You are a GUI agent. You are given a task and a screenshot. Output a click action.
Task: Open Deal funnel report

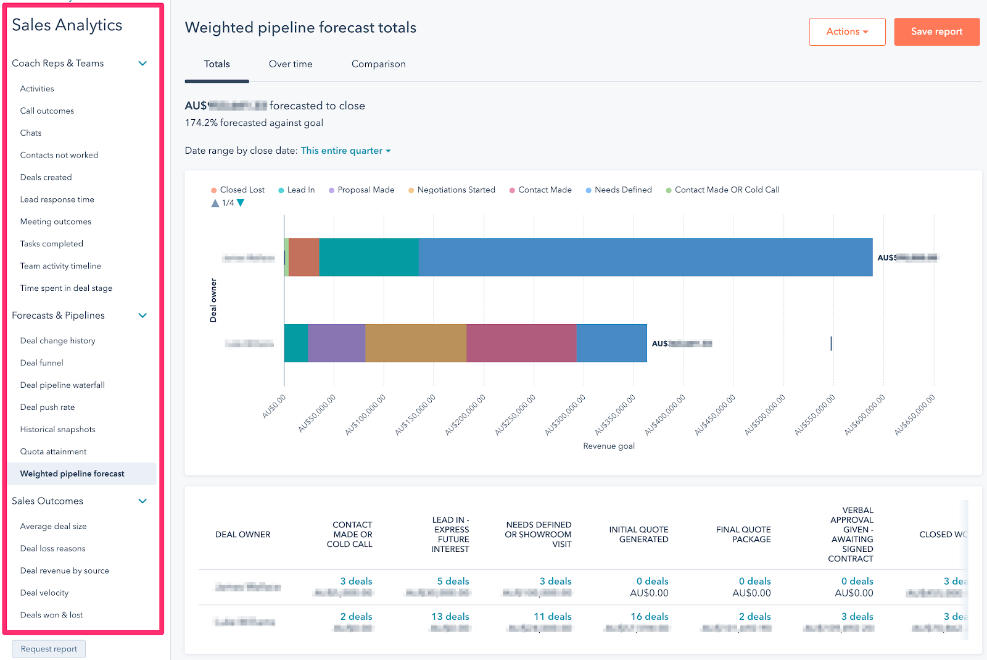42,363
